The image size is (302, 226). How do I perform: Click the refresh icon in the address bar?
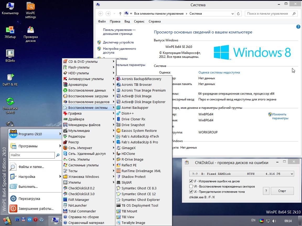[x=238, y=14]
